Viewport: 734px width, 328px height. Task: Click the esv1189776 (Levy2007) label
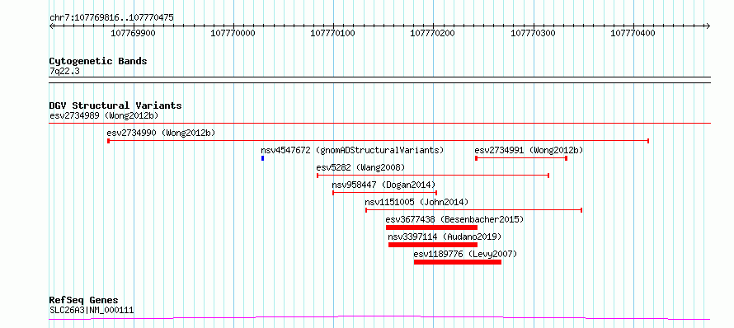pyautogui.click(x=465, y=254)
